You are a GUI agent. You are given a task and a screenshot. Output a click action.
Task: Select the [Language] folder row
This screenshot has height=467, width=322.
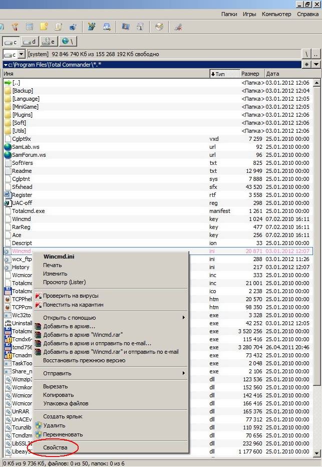158,99
